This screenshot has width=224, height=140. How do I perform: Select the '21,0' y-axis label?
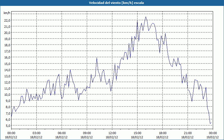[7, 27]
